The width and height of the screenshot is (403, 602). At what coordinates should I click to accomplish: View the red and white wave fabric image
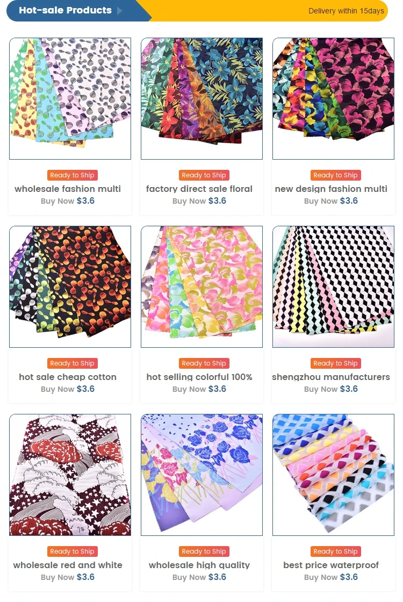[x=70, y=475]
